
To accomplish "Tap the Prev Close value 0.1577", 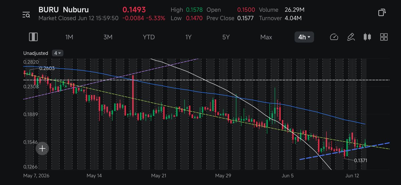I will pos(245,18).
